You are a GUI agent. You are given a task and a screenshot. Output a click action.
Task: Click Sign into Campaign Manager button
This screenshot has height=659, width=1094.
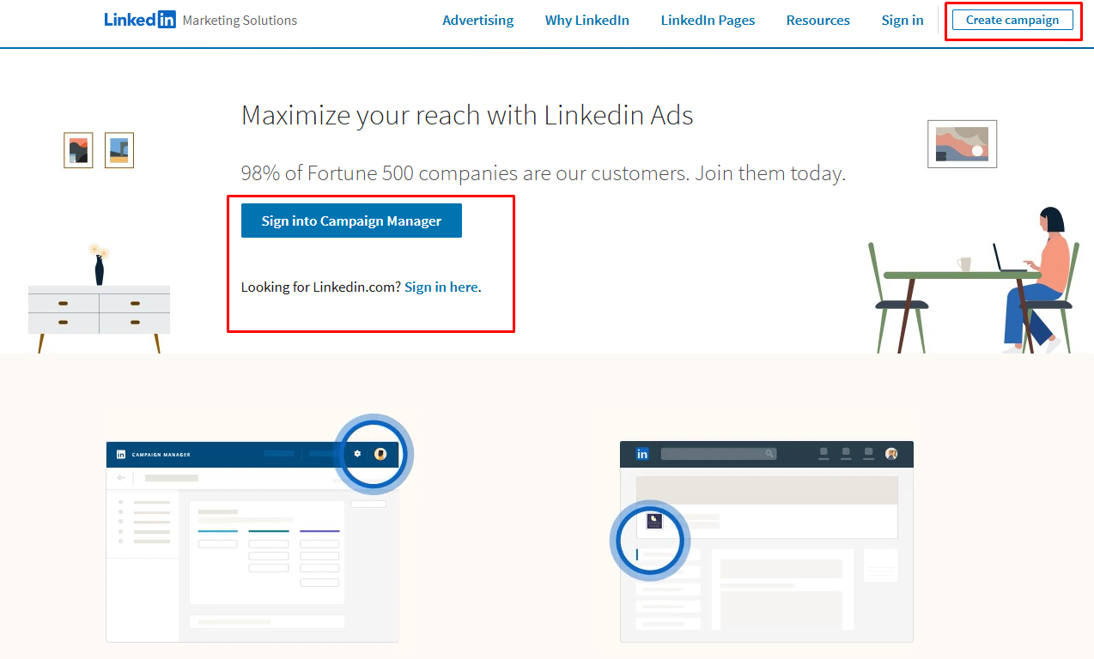(351, 221)
